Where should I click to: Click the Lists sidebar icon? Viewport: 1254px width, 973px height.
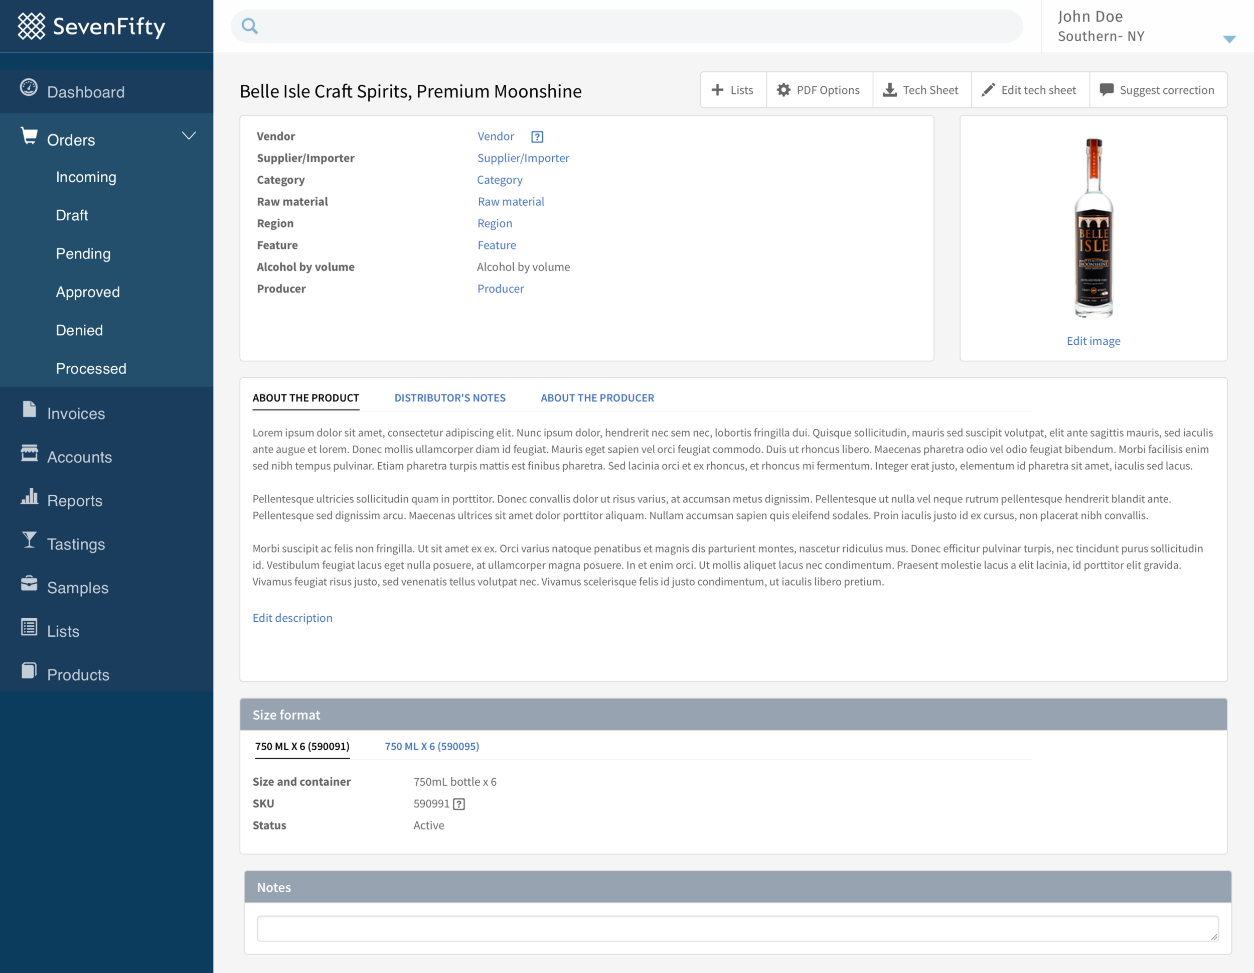click(29, 627)
